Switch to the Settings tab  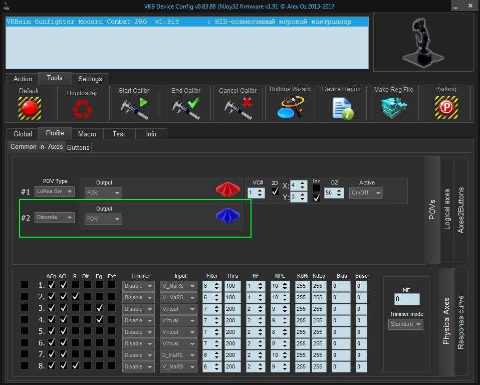[90, 79]
